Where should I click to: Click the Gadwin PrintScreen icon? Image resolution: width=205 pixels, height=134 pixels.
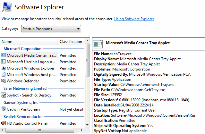[4, 109]
